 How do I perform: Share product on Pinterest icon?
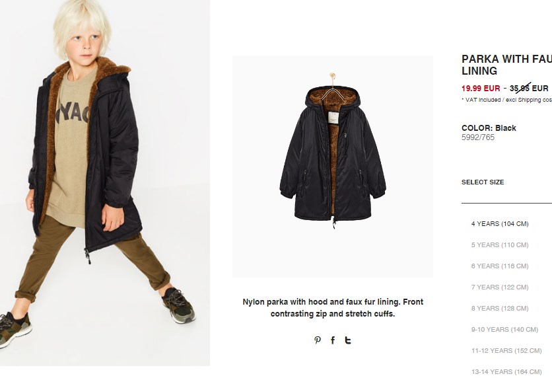pos(318,340)
